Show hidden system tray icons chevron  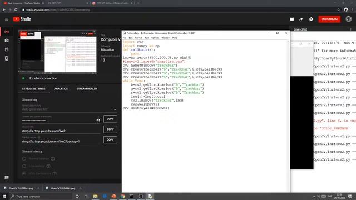[314, 196]
